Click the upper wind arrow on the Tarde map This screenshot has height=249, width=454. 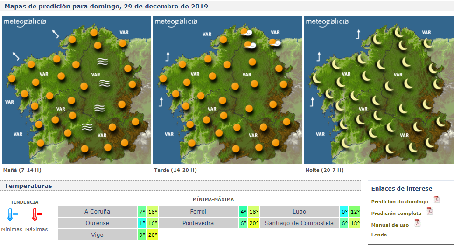pos(168,56)
